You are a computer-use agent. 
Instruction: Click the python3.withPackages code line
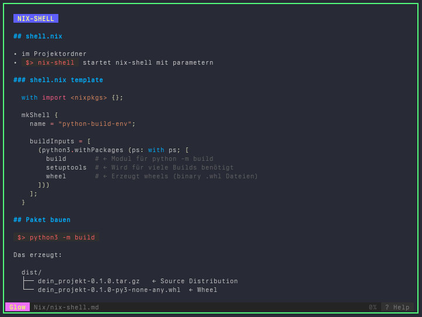pos(113,150)
